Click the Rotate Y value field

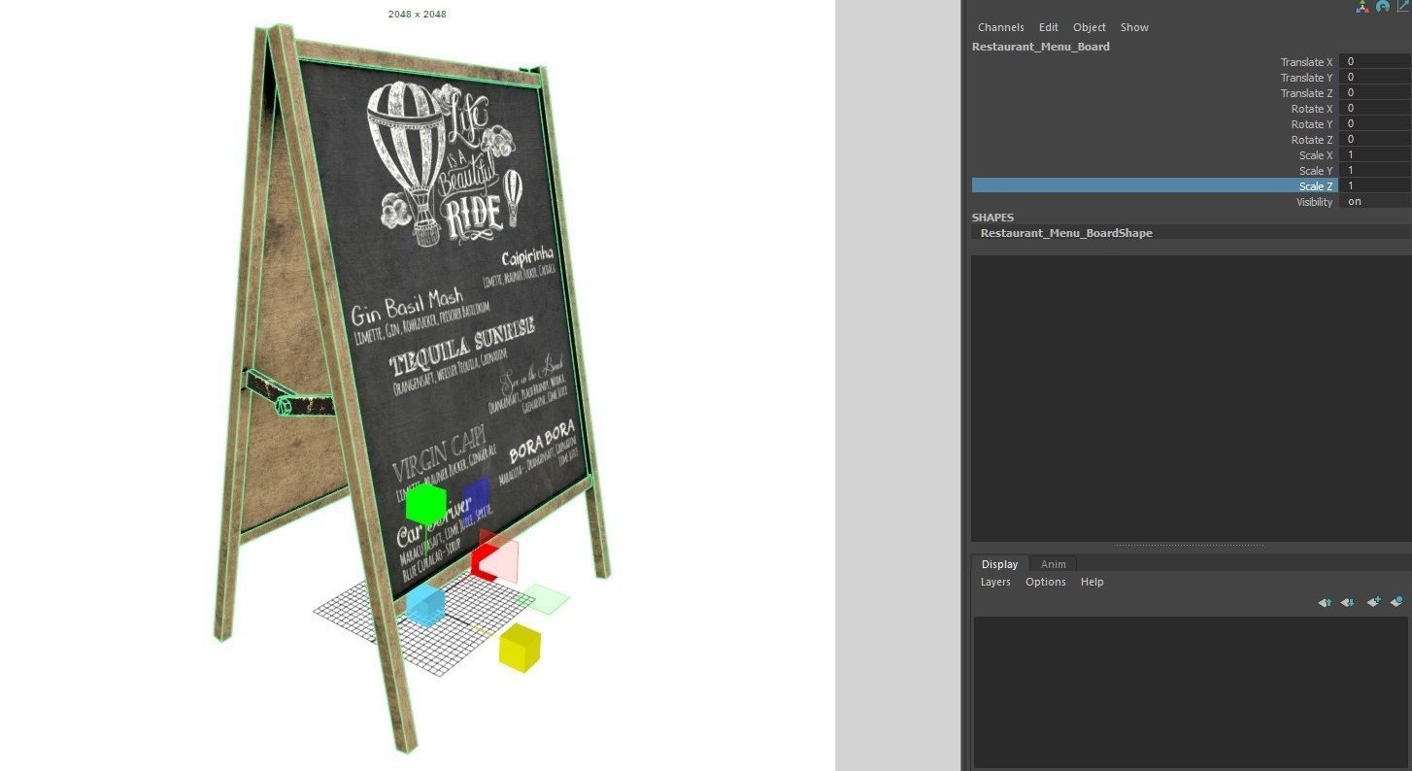click(x=1375, y=123)
